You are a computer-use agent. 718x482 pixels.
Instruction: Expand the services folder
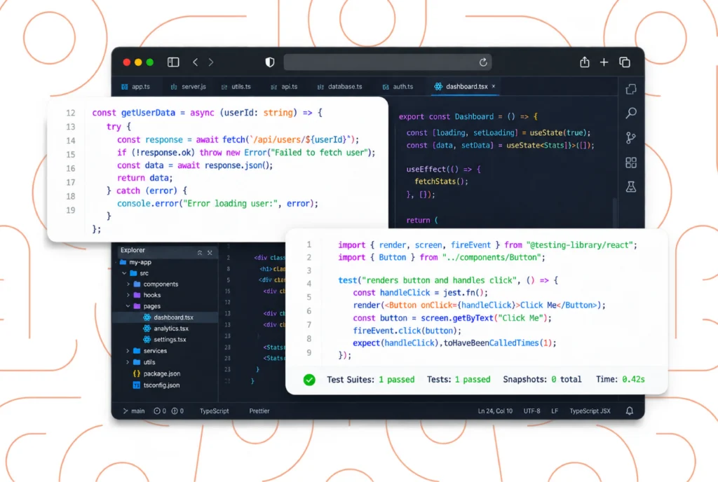point(128,351)
